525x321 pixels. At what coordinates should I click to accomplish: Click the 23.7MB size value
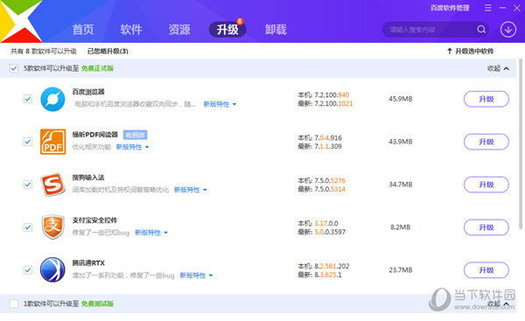click(401, 269)
